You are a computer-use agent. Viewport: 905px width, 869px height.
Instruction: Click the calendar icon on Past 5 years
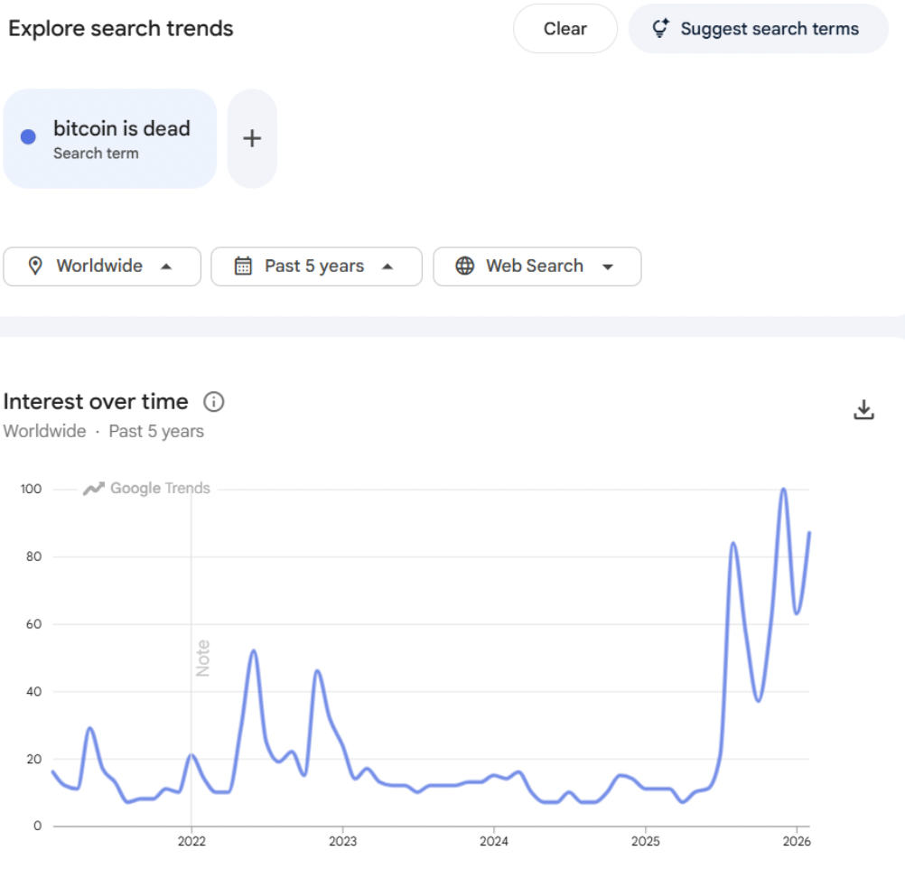coord(243,266)
